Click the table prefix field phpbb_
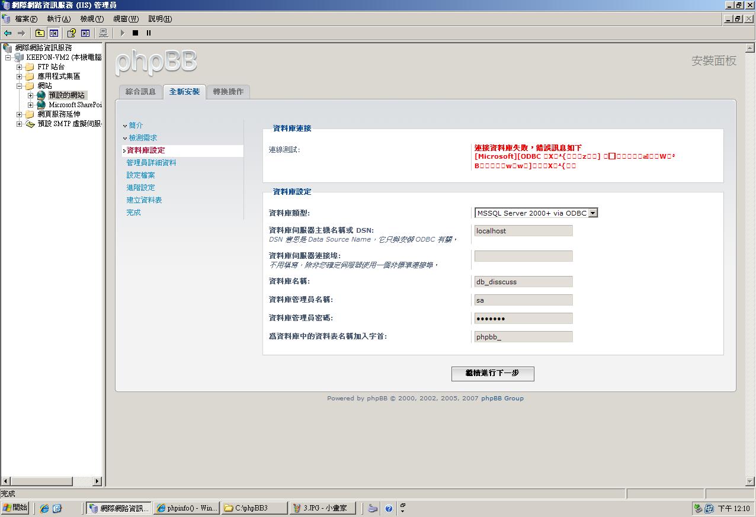The height and width of the screenshot is (517, 756). (x=523, y=337)
